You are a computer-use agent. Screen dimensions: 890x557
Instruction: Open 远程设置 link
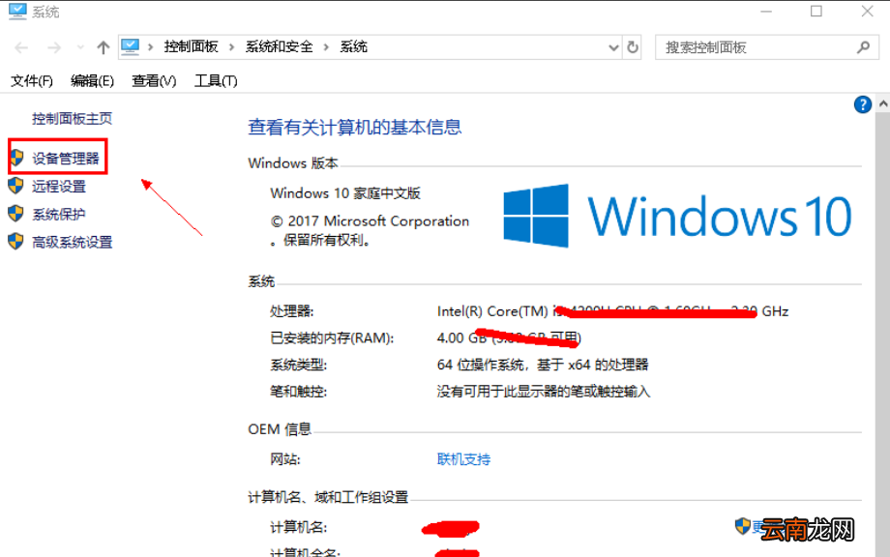point(59,186)
